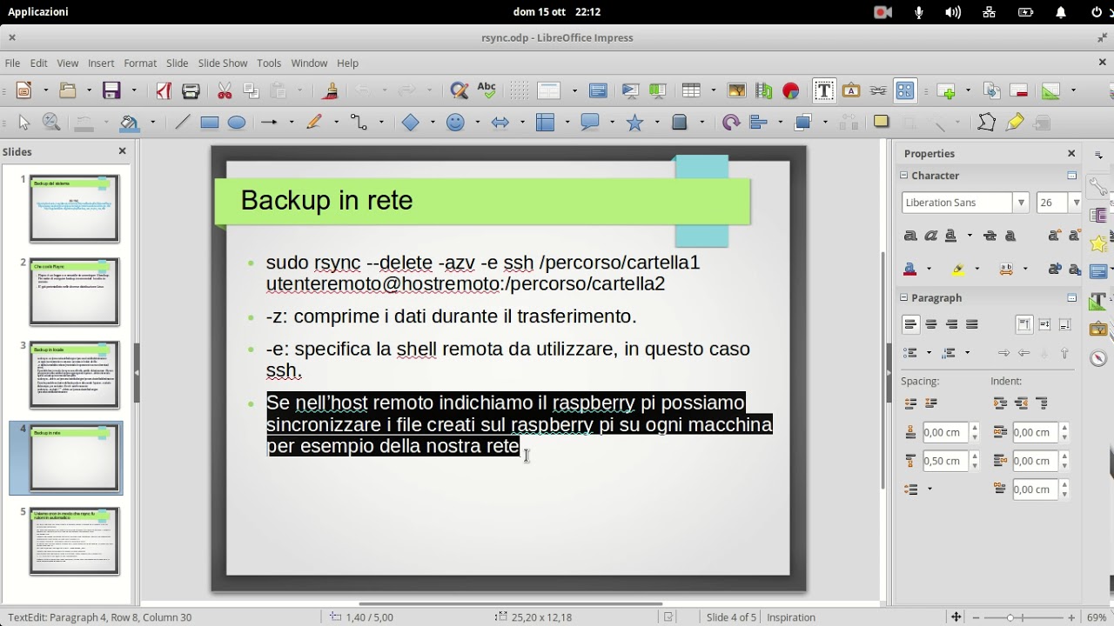The height and width of the screenshot is (626, 1114).
Task: Run the spelling check (Abc icon)
Action: (487, 90)
